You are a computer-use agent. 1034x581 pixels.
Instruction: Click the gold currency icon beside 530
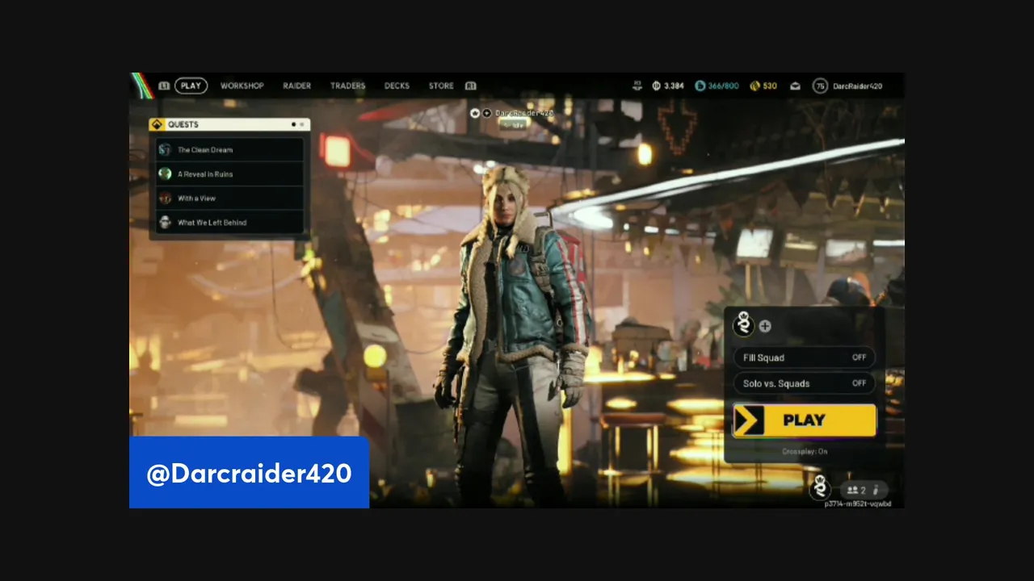pos(754,86)
